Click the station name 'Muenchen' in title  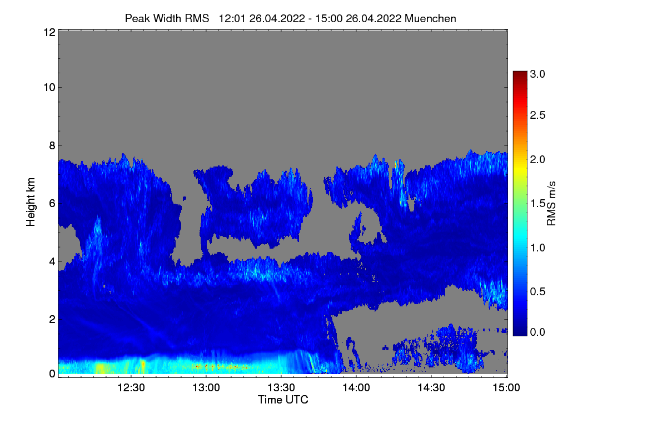point(431,18)
